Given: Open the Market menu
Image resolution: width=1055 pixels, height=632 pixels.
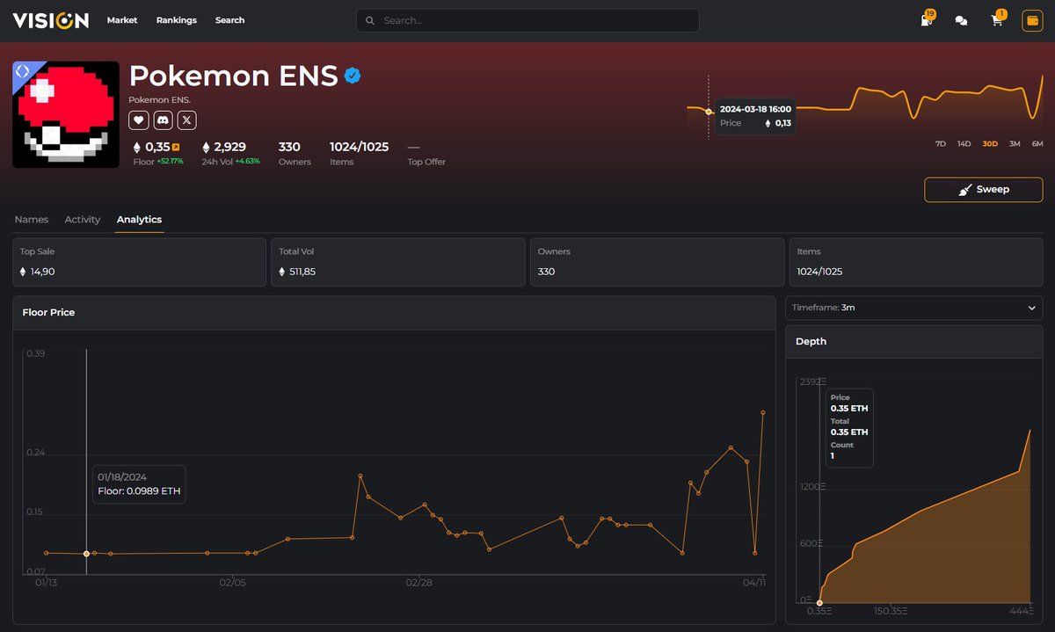Looking at the screenshot, I should click(122, 20).
